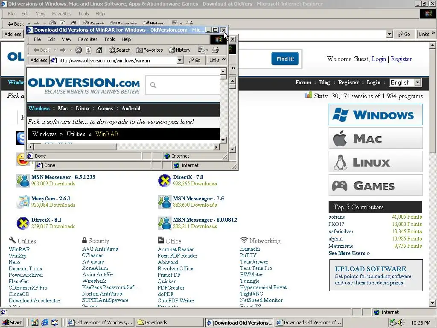Click Show Desktop quick launch icon
This screenshot has height=328, width=437.
pos(35,323)
